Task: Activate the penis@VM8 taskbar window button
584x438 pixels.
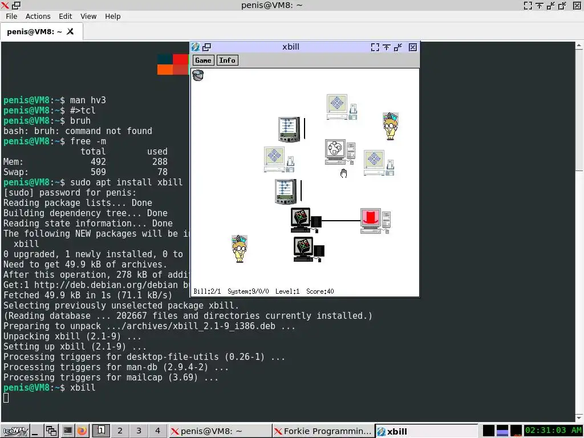Action: pos(221,431)
